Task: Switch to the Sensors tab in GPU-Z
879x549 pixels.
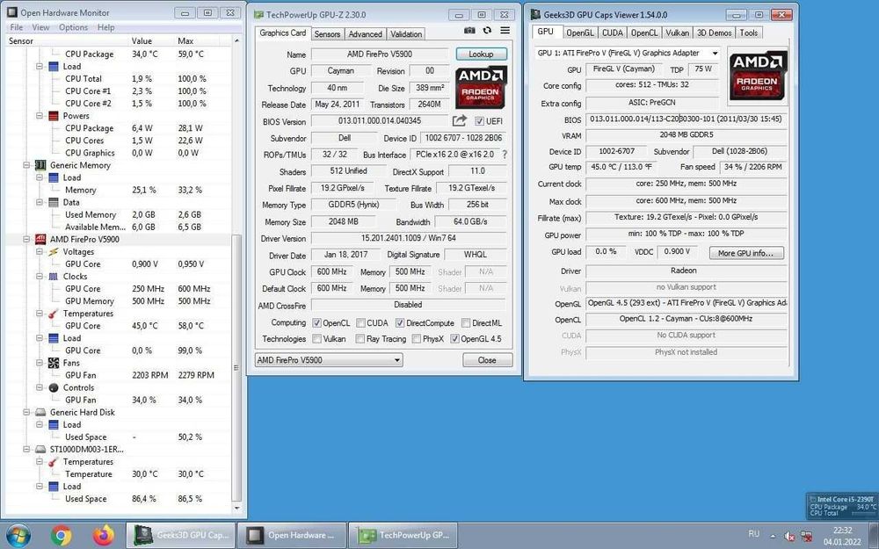Action: 327,34
